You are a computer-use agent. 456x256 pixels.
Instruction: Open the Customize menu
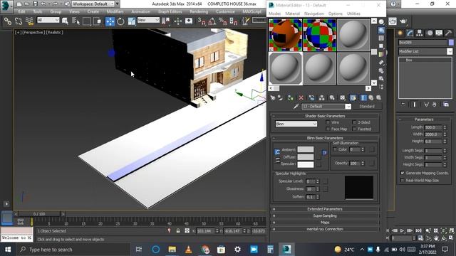tap(225, 11)
